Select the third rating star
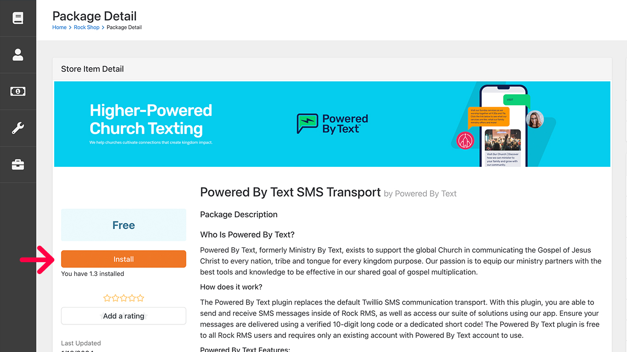The image size is (627, 352). tap(123, 298)
